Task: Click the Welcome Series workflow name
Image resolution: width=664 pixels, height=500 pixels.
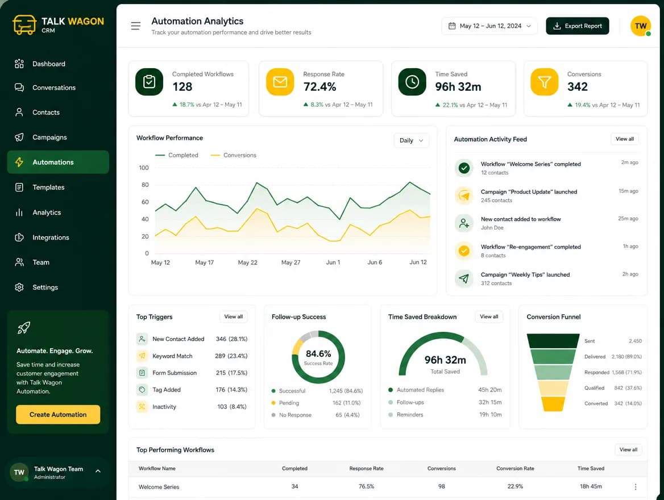Action: 159,487
